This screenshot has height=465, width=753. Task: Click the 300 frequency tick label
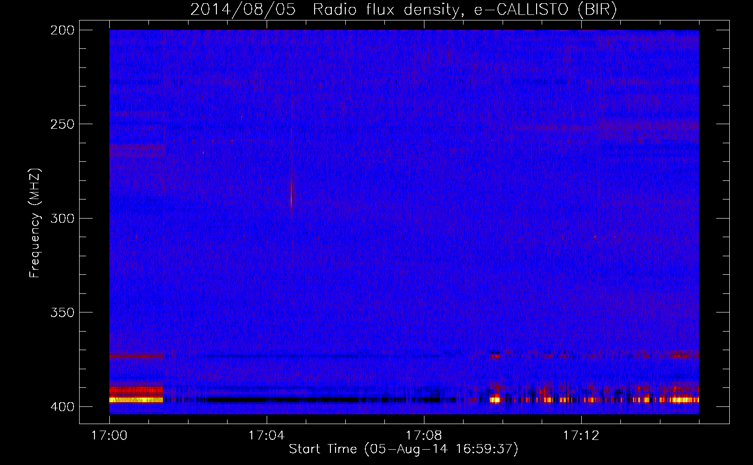pyautogui.click(x=62, y=218)
